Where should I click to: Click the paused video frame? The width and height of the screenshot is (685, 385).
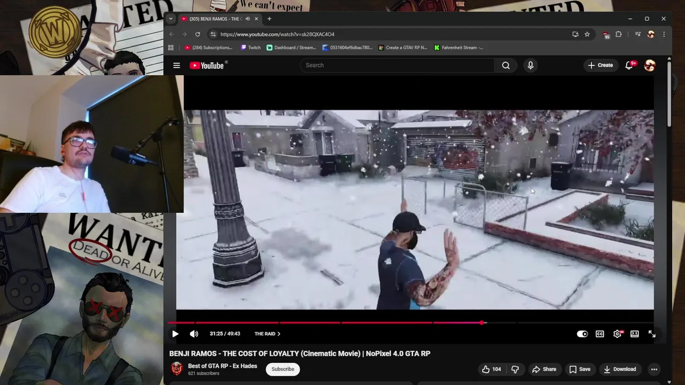coord(415,210)
